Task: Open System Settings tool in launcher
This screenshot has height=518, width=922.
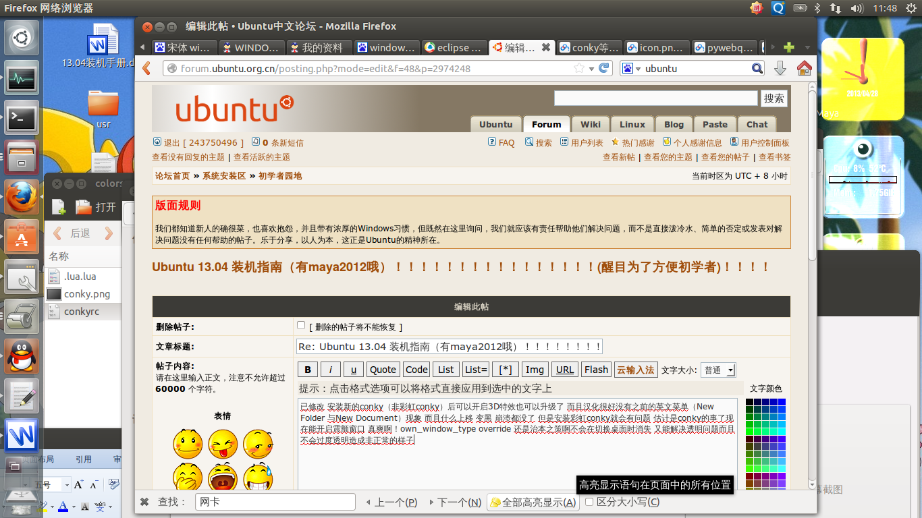Action: click(x=22, y=277)
